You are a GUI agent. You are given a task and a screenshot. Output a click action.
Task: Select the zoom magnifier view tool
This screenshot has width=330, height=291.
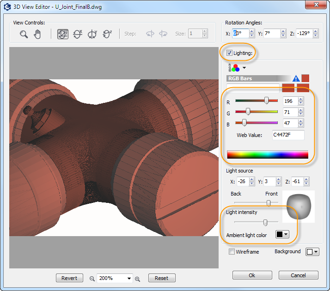click(24, 34)
